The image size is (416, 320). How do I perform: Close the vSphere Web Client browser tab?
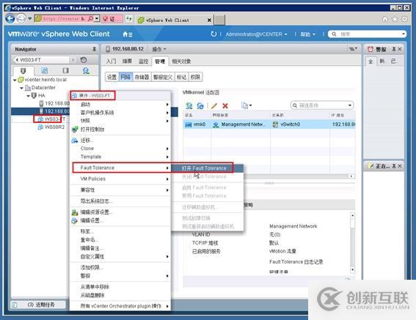pyautogui.click(x=209, y=20)
